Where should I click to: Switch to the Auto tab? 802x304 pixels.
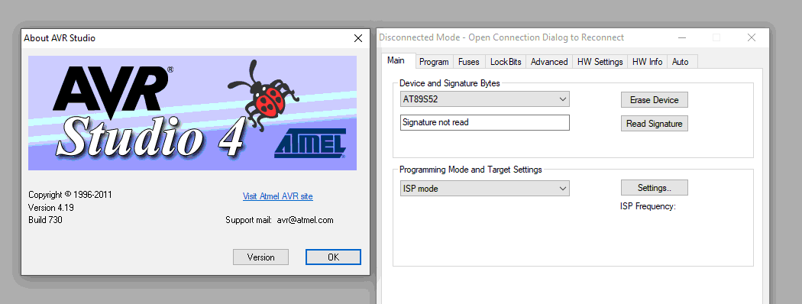click(680, 61)
